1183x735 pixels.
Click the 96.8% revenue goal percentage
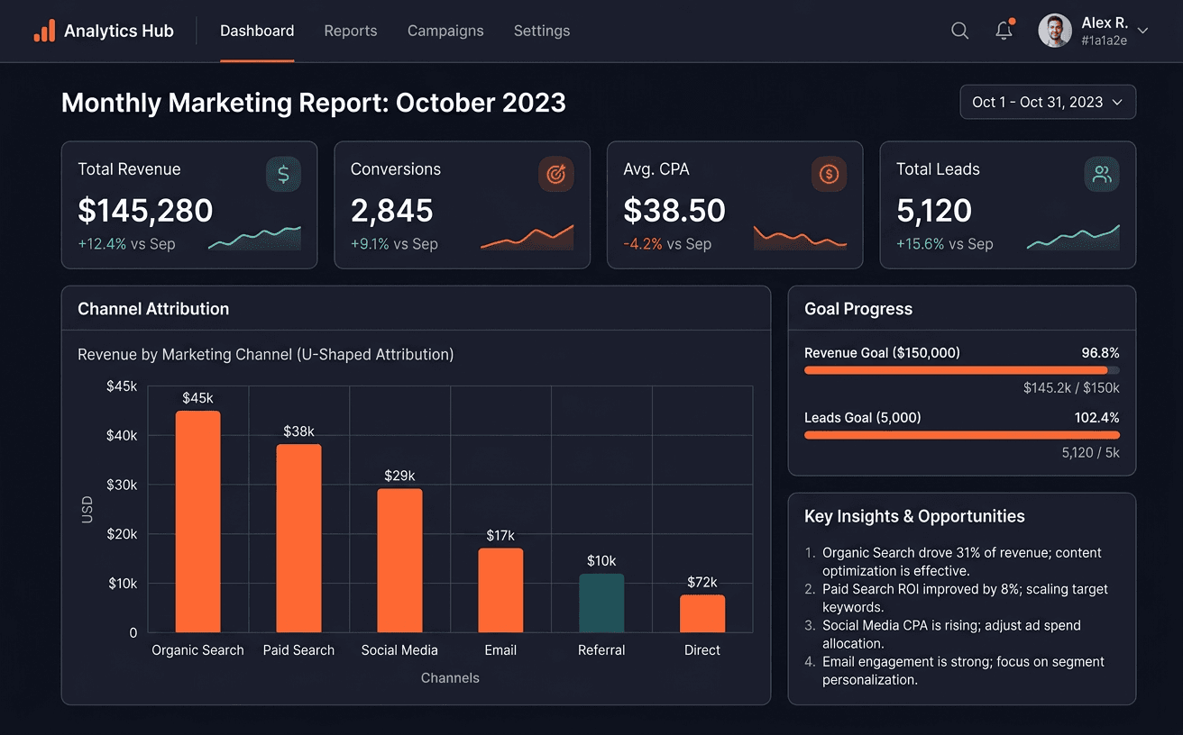pyautogui.click(x=1100, y=353)
